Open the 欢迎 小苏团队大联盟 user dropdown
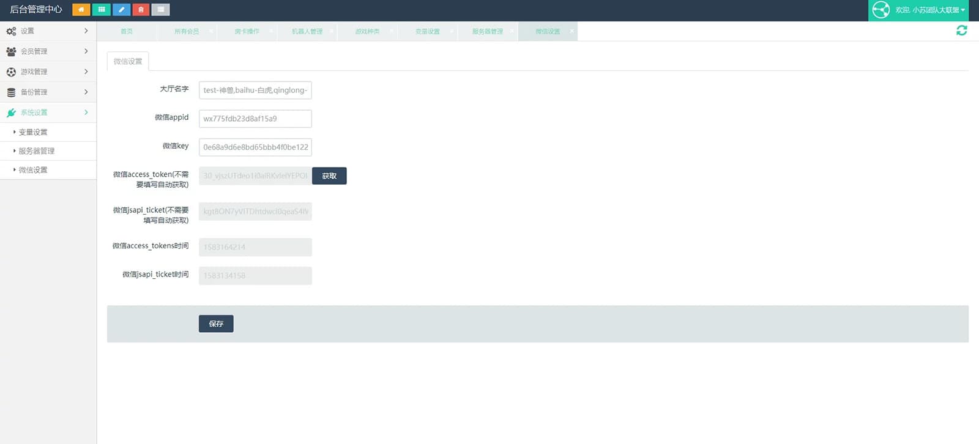 [929, 10]
